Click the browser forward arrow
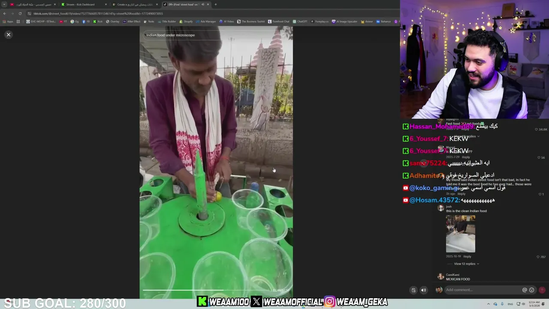Image resolution: width=549 pixels, height=309 pixels. click(12, 14)
